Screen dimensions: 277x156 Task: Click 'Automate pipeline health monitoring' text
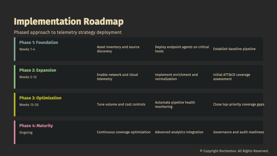click(175, 104)
